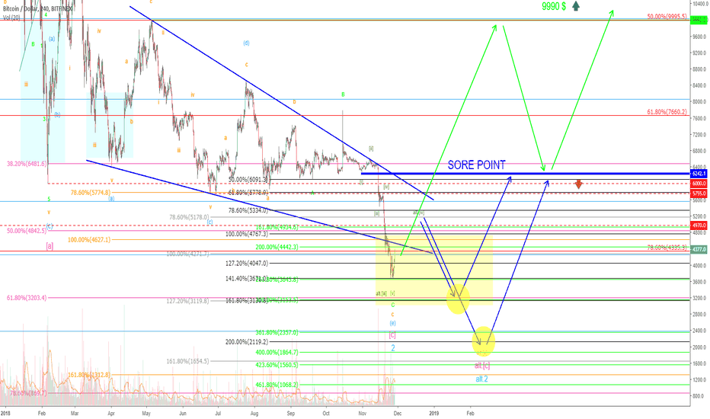This screenshot has width=710, height=419.
Task: Click the green 9990 $ target text
Action: point(554,6)
